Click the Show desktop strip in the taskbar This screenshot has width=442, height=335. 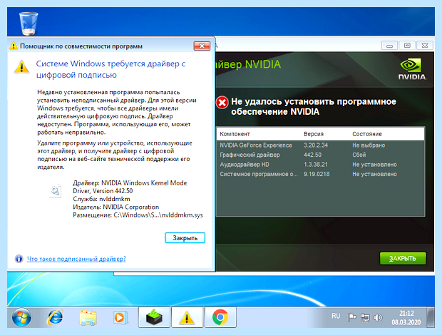431,317
